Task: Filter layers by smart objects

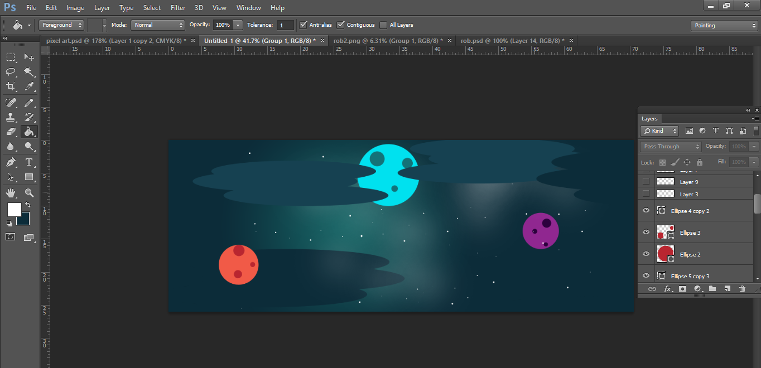Action: point(743,131)
